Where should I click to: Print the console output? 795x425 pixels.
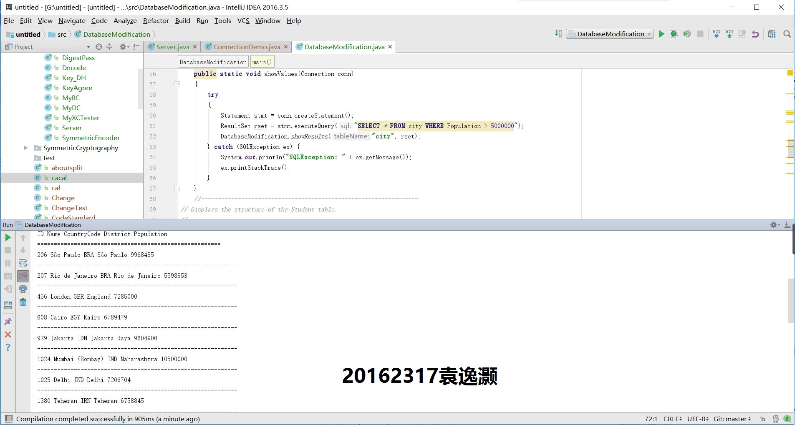click(x=23, y=289)
